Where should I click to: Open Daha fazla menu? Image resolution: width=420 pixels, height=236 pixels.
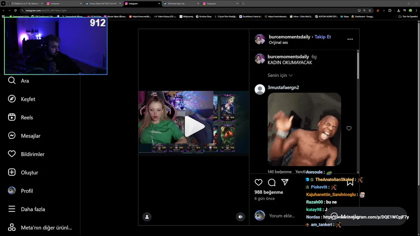coord(26,209)
